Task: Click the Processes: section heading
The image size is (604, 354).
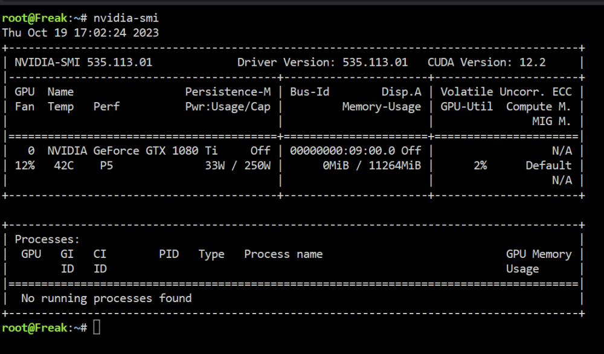Action: pos(47,240)
